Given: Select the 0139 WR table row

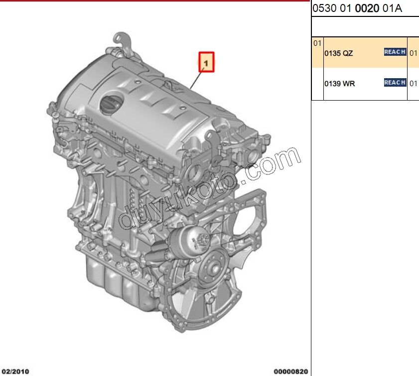Looking at the screenshot, I should (x=364, y=83).
